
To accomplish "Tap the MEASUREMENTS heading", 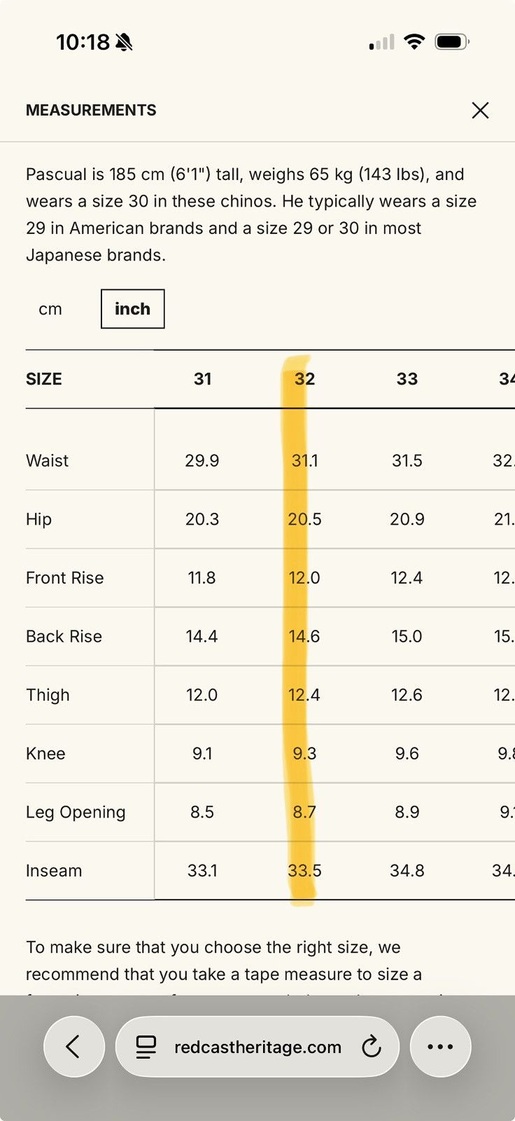I will 91,110.
